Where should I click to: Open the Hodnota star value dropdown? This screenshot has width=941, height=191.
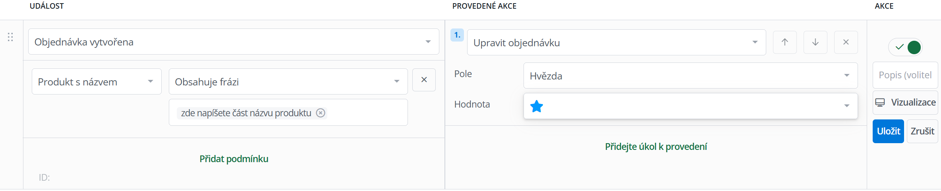pos(690,106)
